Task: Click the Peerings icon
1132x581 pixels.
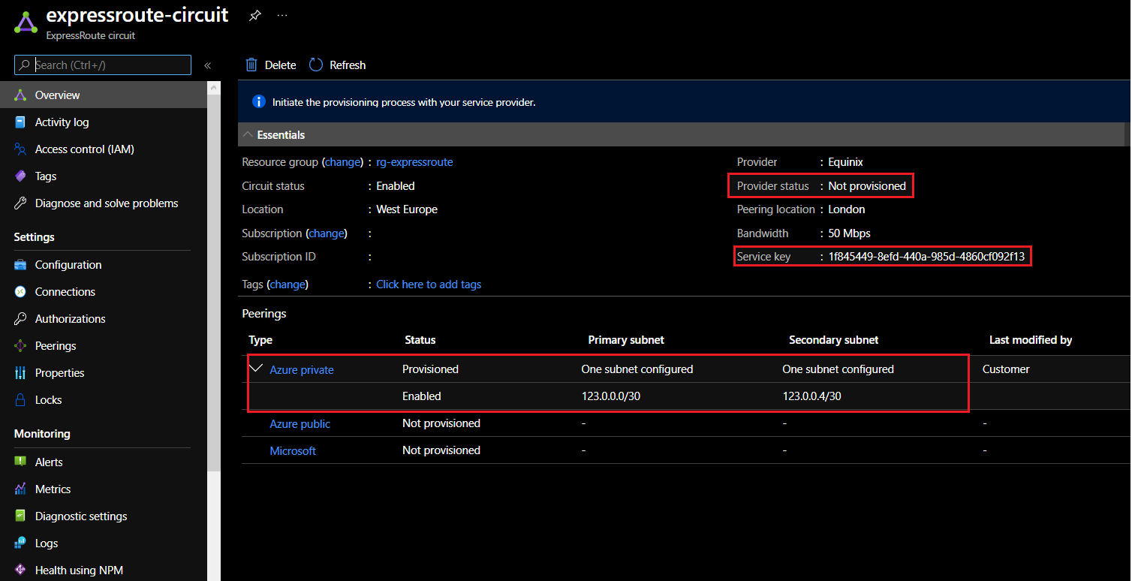Action: coord(20,346)
